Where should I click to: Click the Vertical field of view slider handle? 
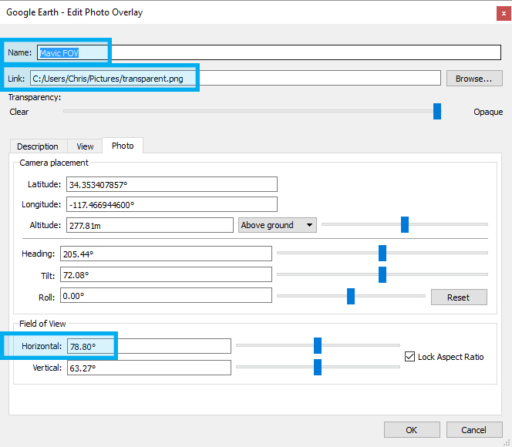tap(318, 367)
